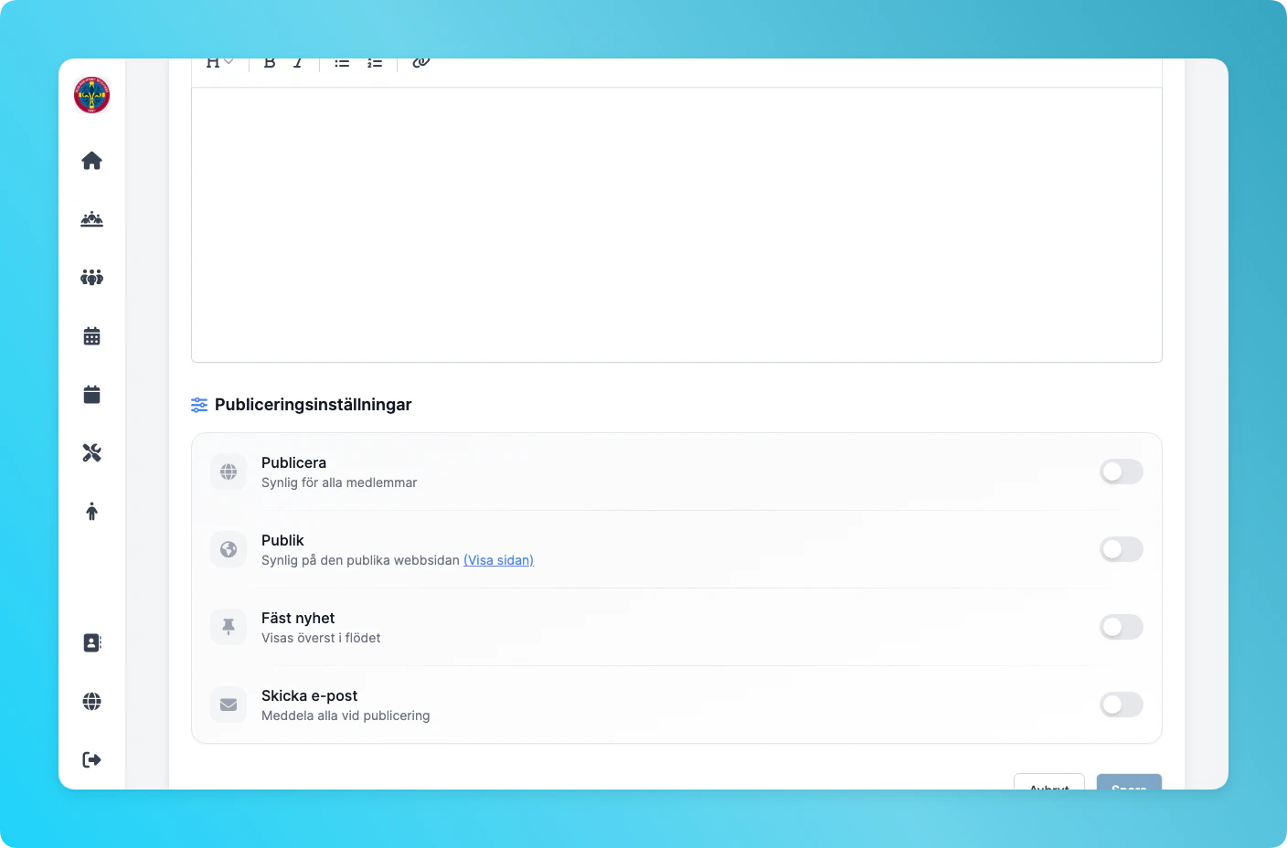Open the meeting group sidebar icon
1287x848 pixels.
coord(91,219)
